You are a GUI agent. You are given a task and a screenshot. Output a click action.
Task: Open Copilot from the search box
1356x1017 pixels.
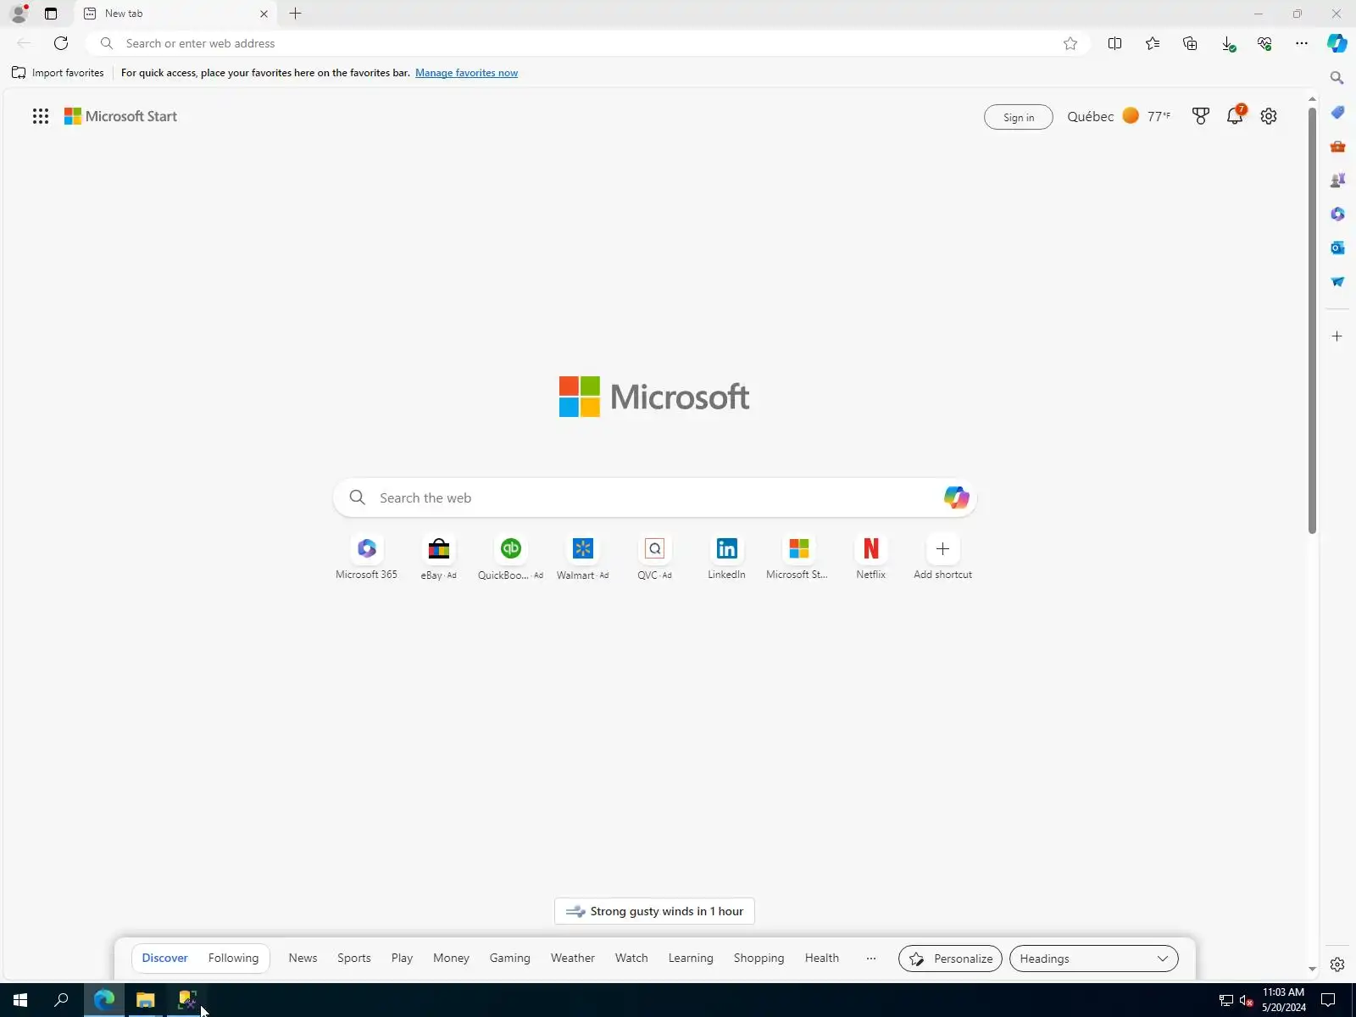[956, 497]
